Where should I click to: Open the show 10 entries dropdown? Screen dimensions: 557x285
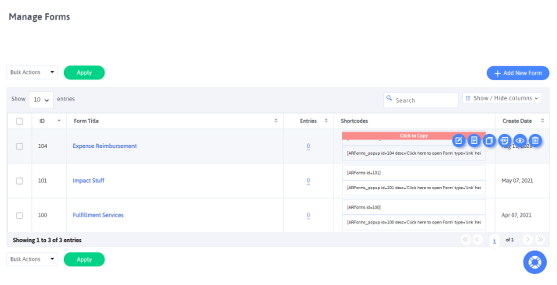click(41, 100)
